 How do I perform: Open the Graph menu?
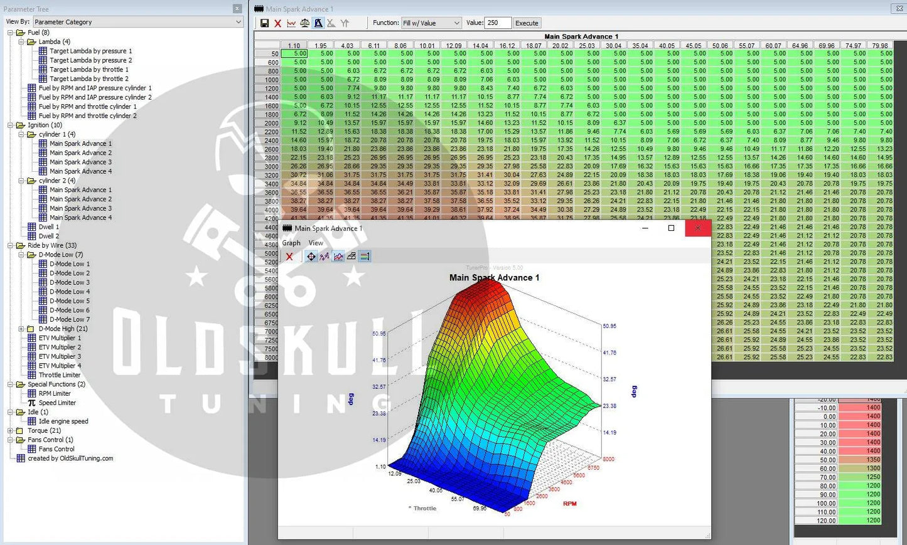pyautogui.click(x=291, y=243)
